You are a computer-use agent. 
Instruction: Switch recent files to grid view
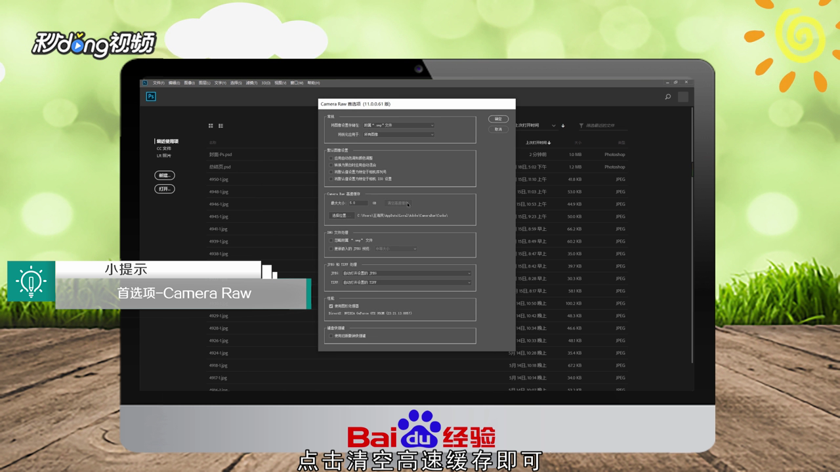tap(211, 126)
